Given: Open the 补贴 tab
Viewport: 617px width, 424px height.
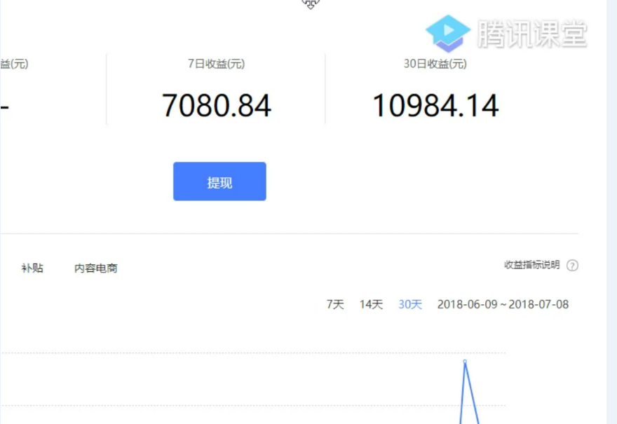Looking at the screenshot, I should coord(32,268).
